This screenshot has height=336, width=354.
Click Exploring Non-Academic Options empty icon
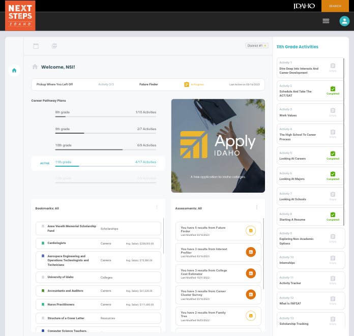click(x=333, y=236)
